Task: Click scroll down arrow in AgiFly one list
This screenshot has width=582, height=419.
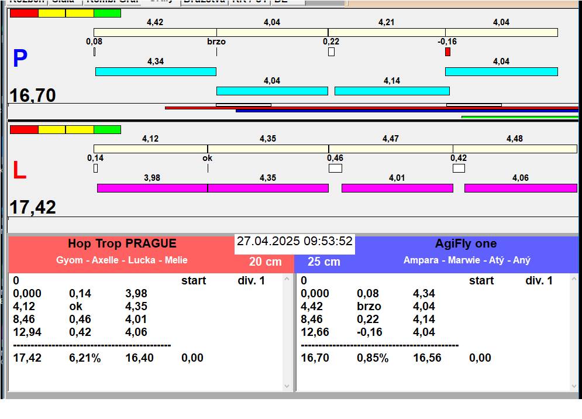Action: (574, 386)
